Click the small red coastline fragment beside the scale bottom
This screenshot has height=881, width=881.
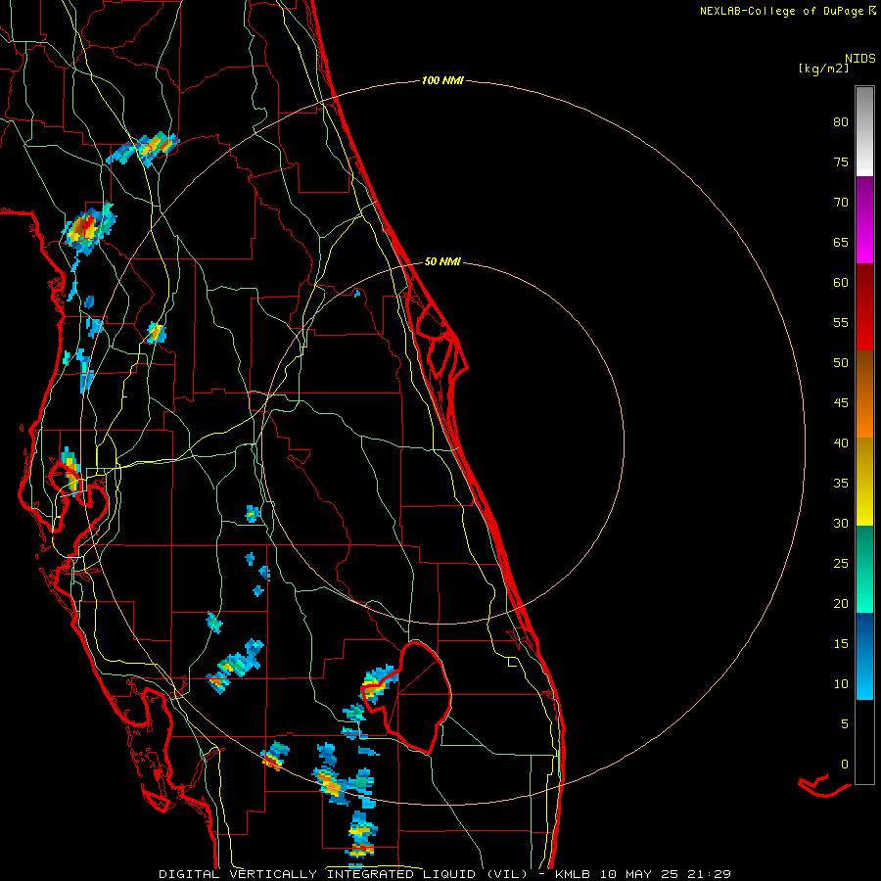(823, 785)
